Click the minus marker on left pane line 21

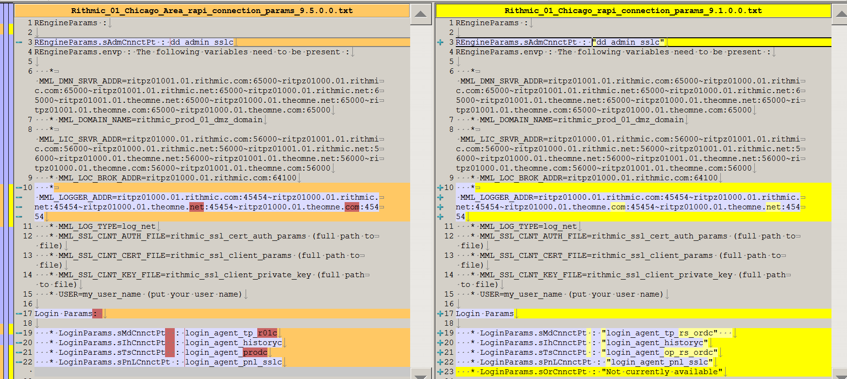(19, 352)
